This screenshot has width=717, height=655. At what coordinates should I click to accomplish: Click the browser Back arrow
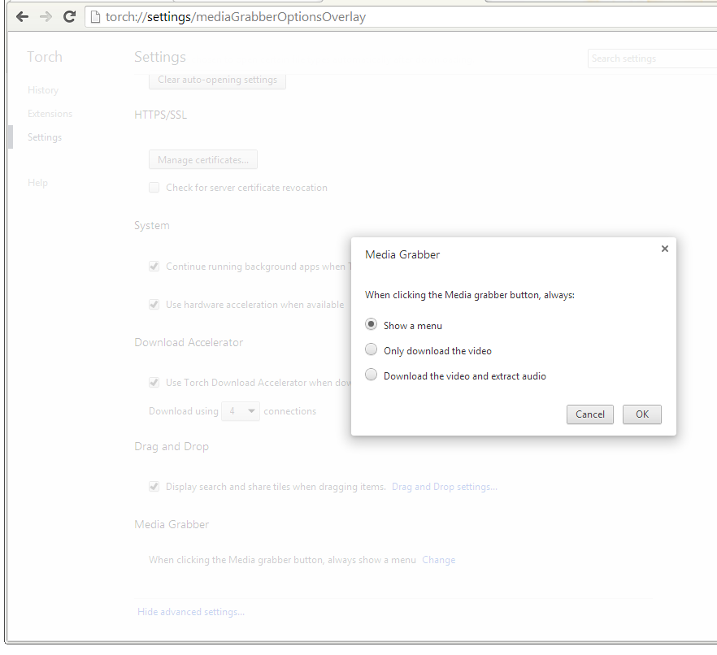click(x=22, y=16)
